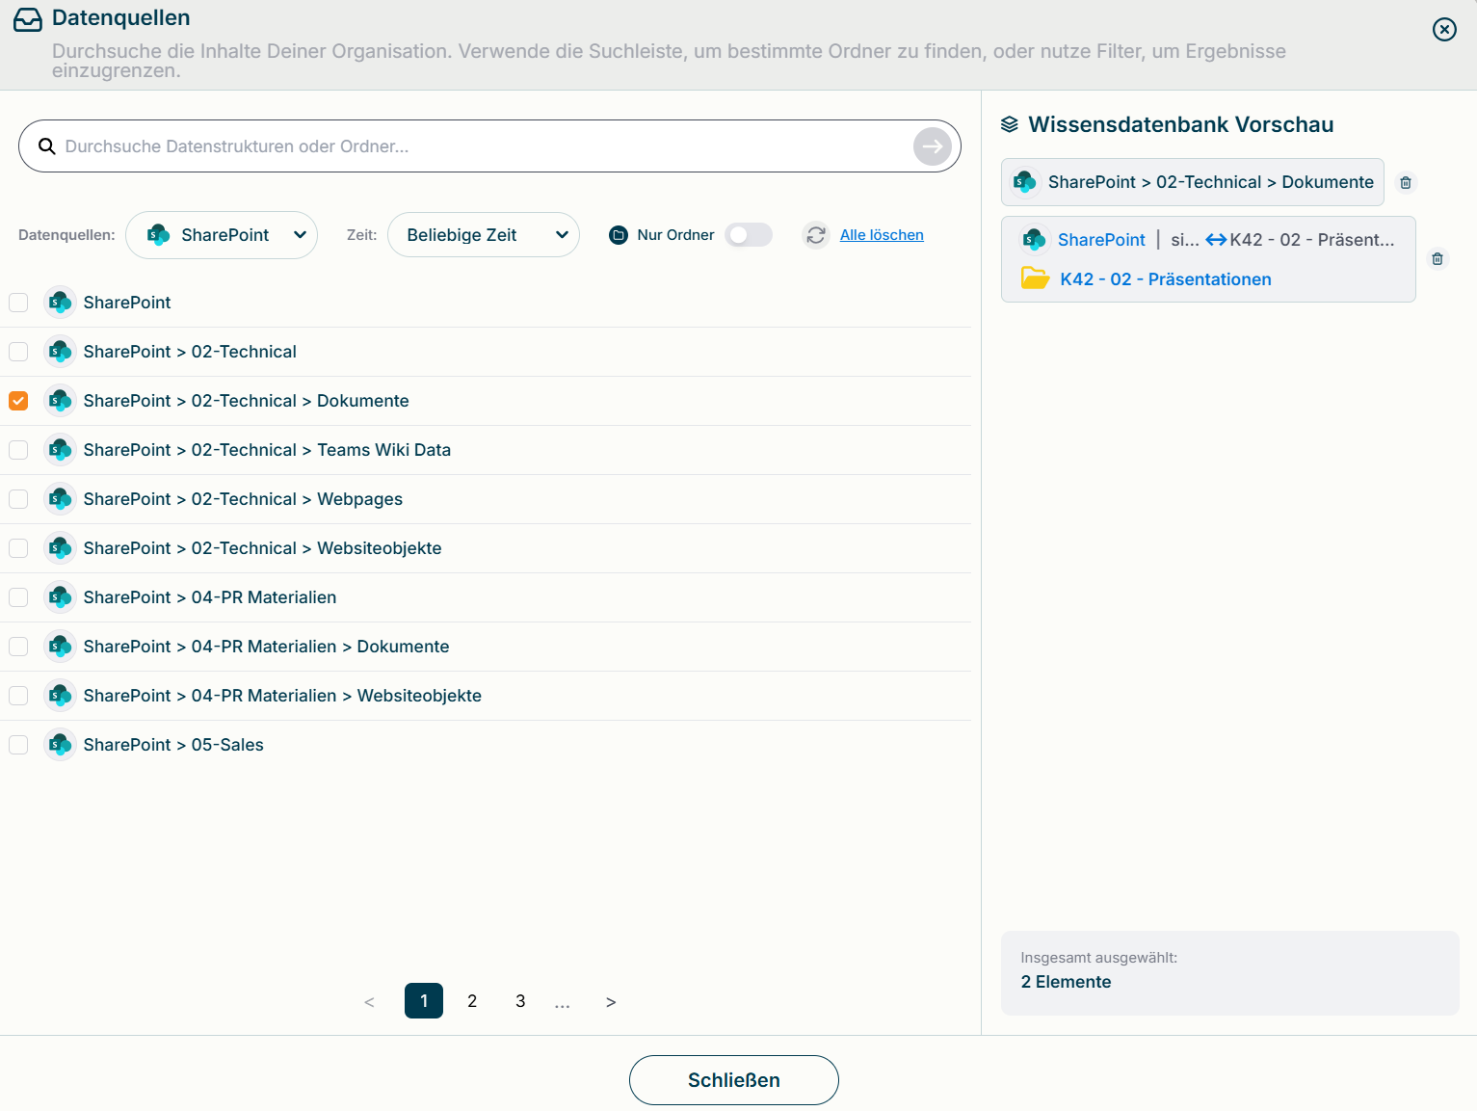Go to page 3 of results
This screenshot has height=1111, width=1477.
point(520,1001)
